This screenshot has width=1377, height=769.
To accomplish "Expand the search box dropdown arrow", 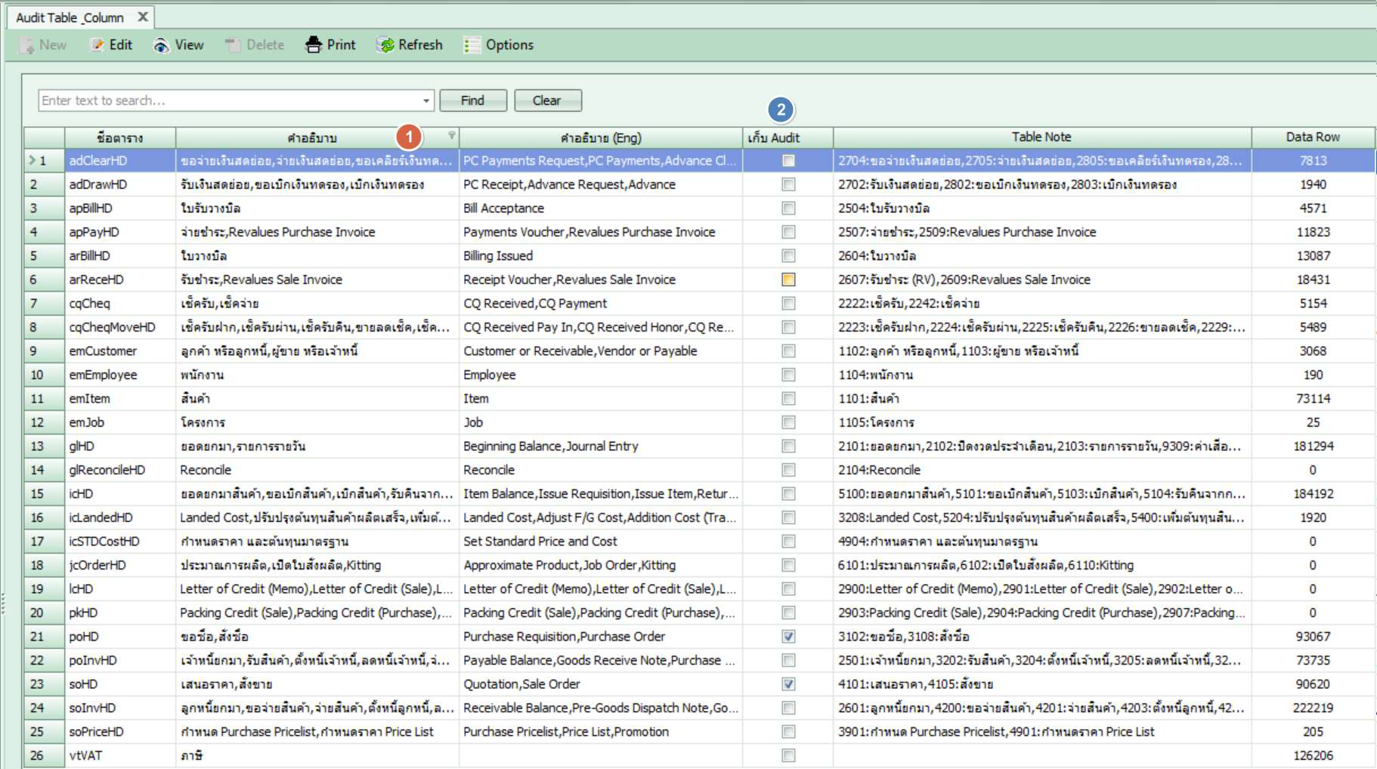I will 426,100.
